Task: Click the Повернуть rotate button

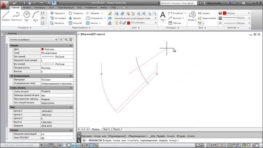Action: click(76, 13)
